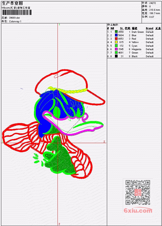Image resolution: width=162 pixels, height=226 pixels.
Task: Click the 'Brand' column header
Action: point(149,28)
